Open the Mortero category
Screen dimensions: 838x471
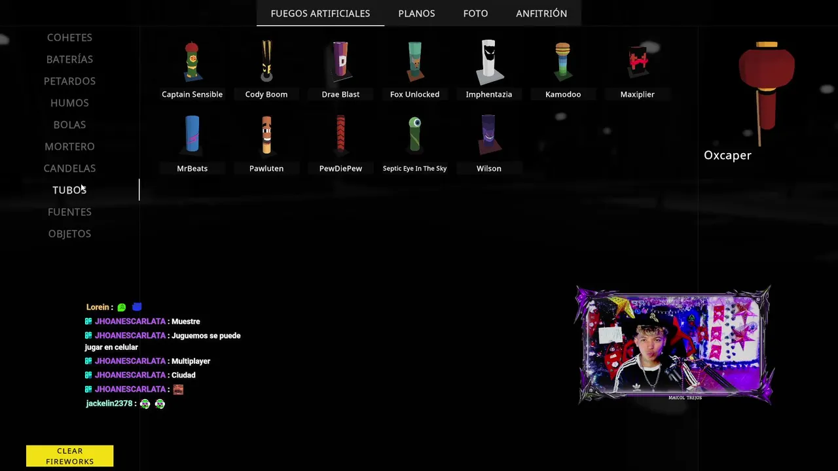point(69,147)
